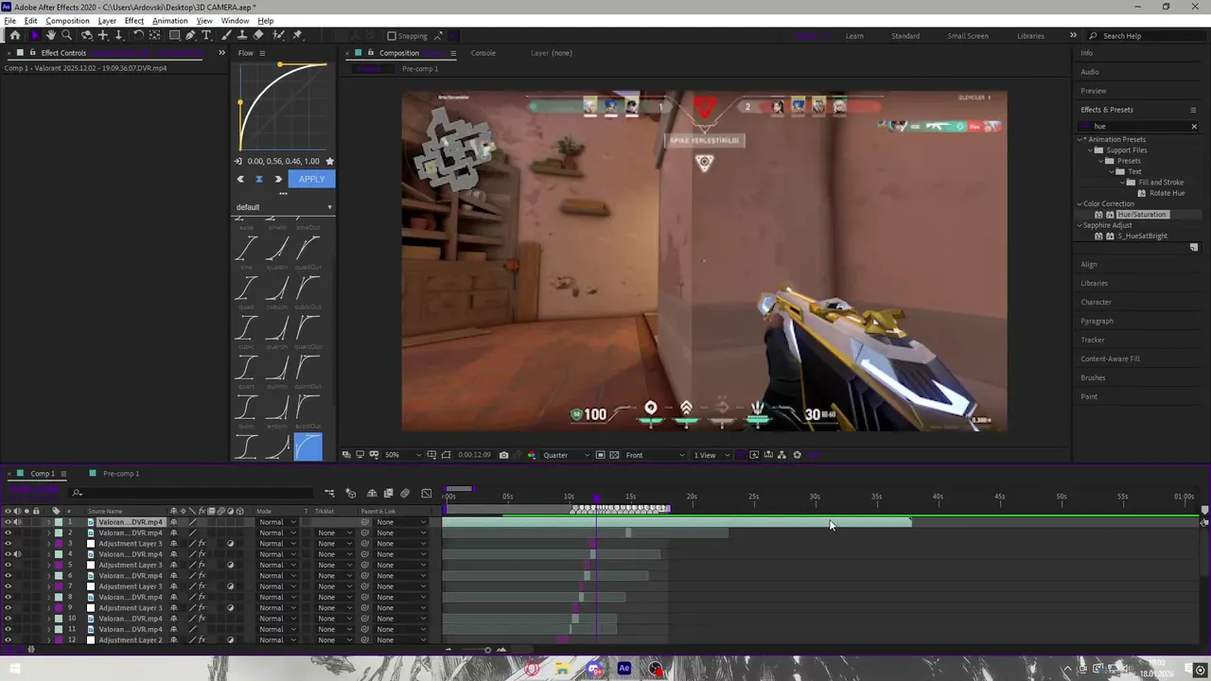Select the Home icon in toolbar
The height and width of the screenshot is (681, 1211).
point(14,35)
